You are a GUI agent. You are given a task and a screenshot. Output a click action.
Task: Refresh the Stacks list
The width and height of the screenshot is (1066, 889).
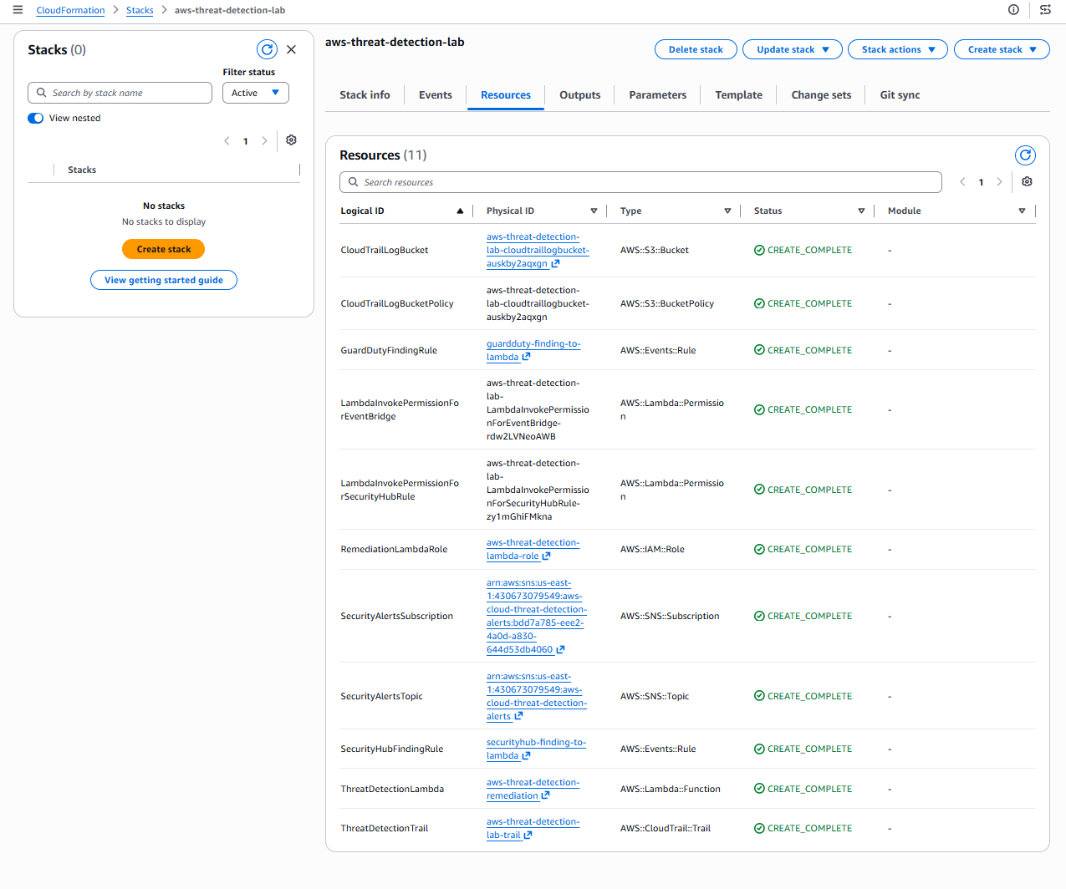(267, 49)
